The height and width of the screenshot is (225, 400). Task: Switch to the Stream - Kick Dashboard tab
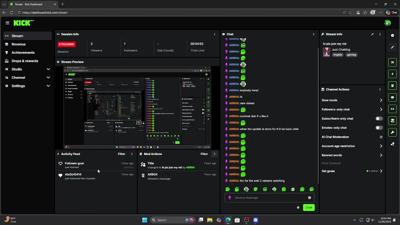33,4
